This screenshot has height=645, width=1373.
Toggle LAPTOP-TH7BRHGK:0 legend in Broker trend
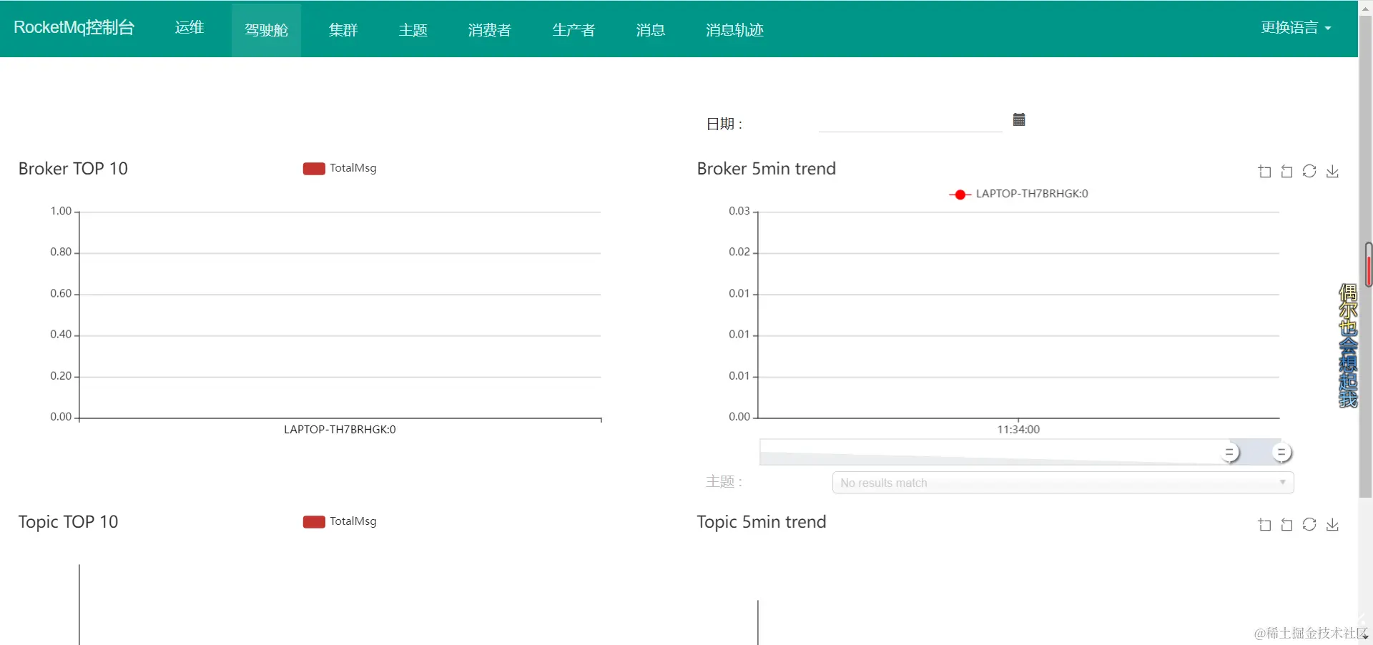[1018, 194]
